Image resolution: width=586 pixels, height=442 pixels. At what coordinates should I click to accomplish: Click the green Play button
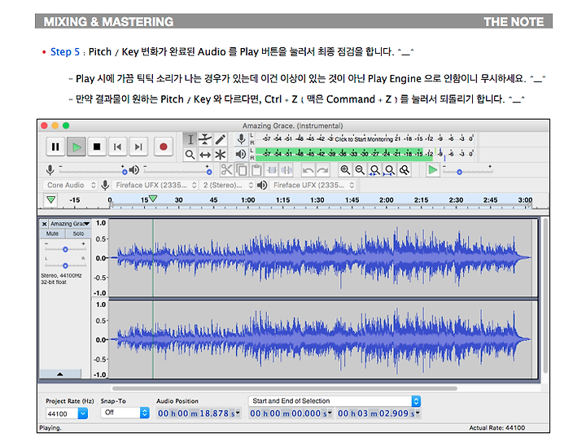(x=77, y=147)
